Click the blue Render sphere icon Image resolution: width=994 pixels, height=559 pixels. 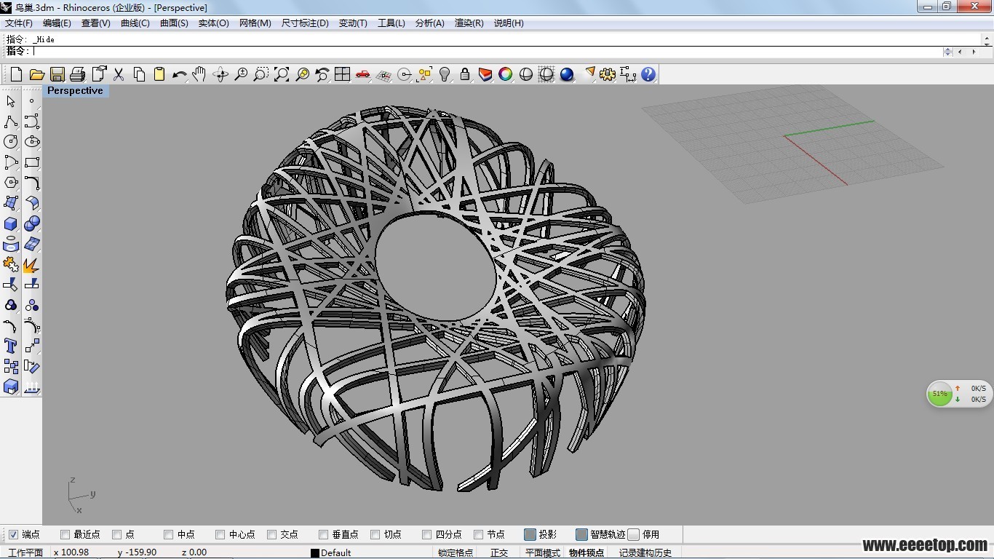(567, 74)
